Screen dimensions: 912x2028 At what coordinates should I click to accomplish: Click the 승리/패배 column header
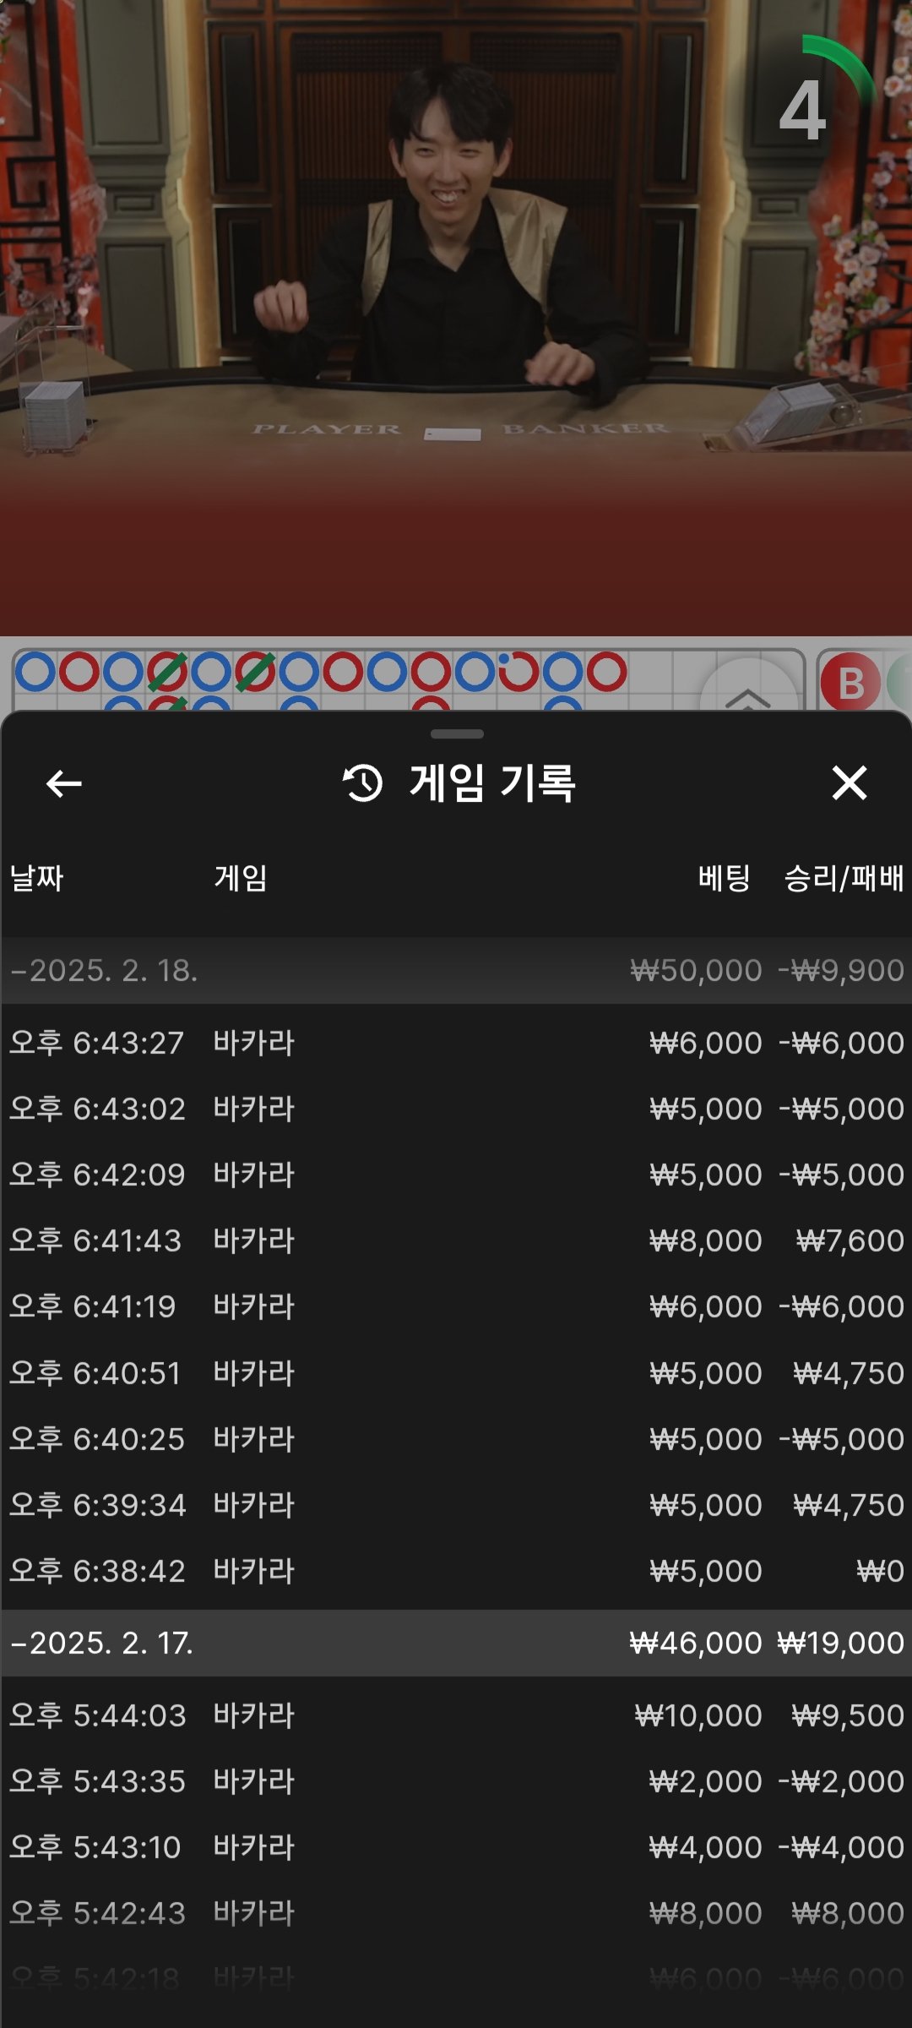point(843,878)
